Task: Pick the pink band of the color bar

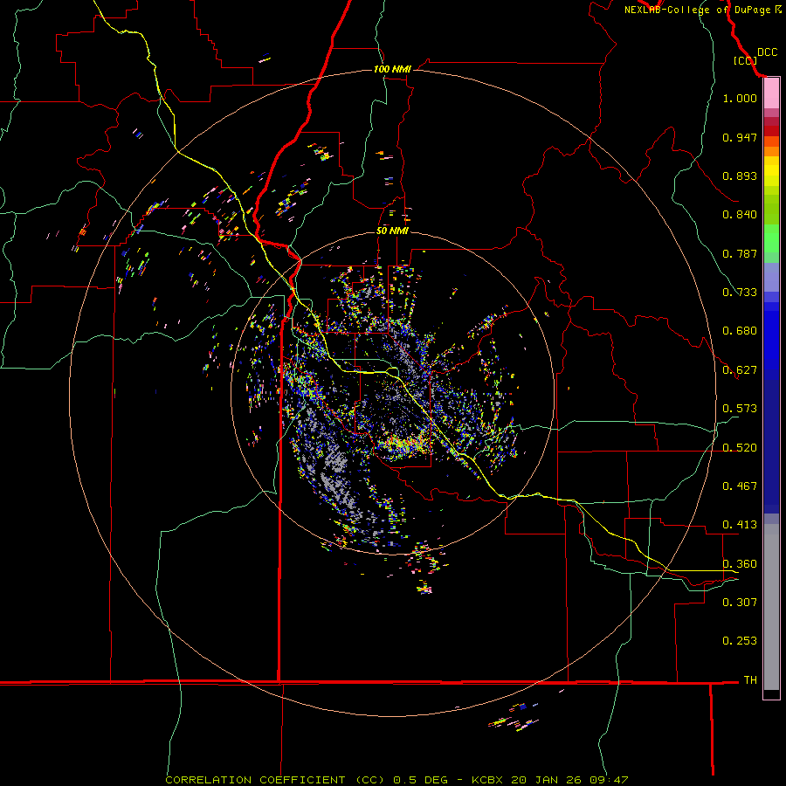Action: click(771, 93)
